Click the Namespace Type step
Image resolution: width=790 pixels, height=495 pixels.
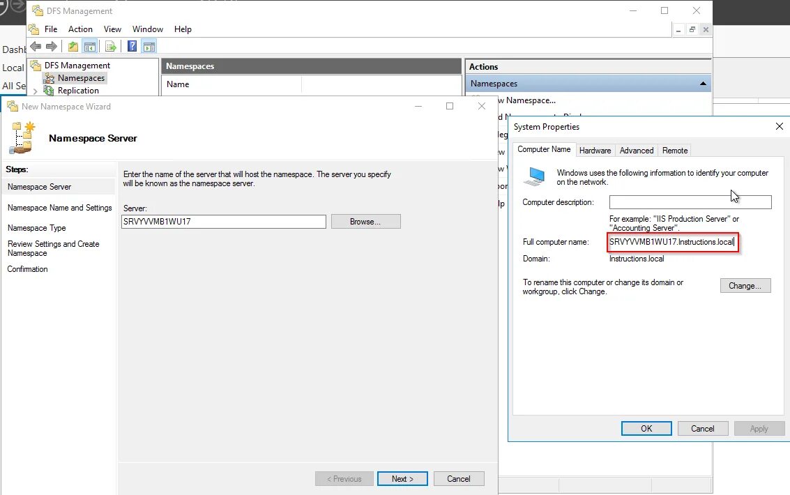[36, 228]
